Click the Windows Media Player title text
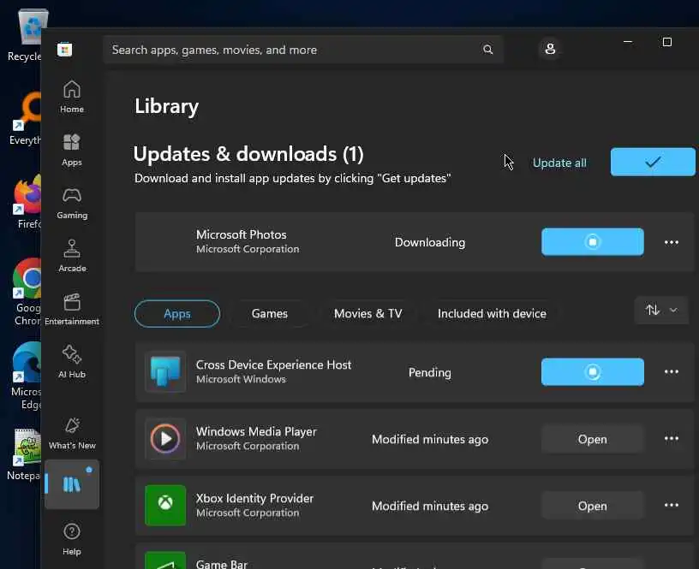Image resolution: width=699 pixels, height=569 pixels. coord(256,431)
